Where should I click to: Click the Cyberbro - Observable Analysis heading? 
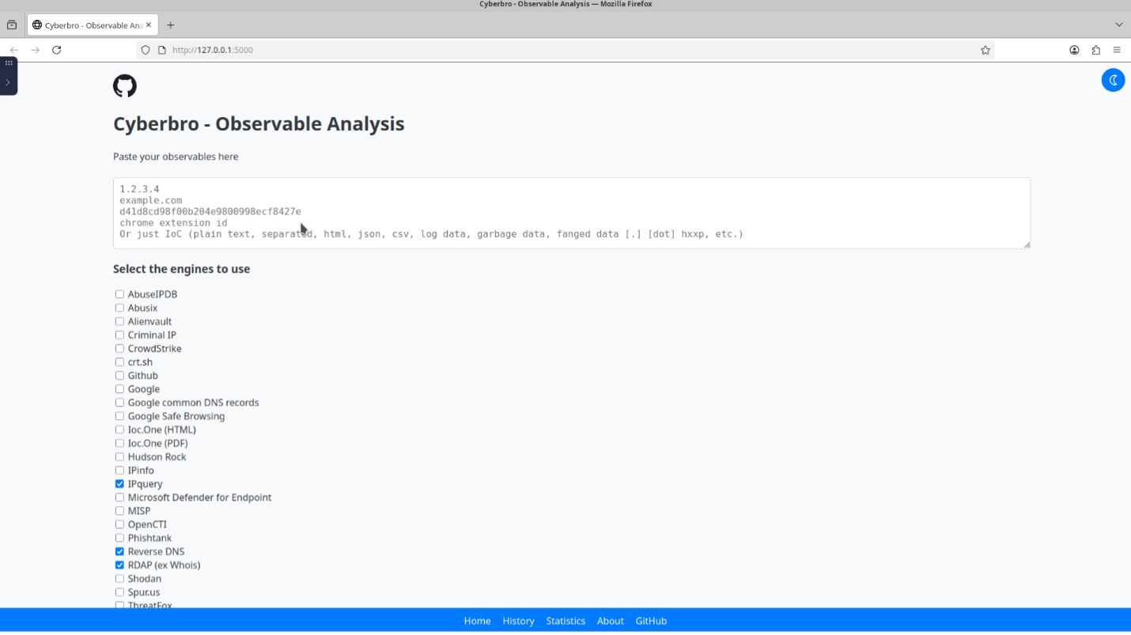click(x=259, y=124)
